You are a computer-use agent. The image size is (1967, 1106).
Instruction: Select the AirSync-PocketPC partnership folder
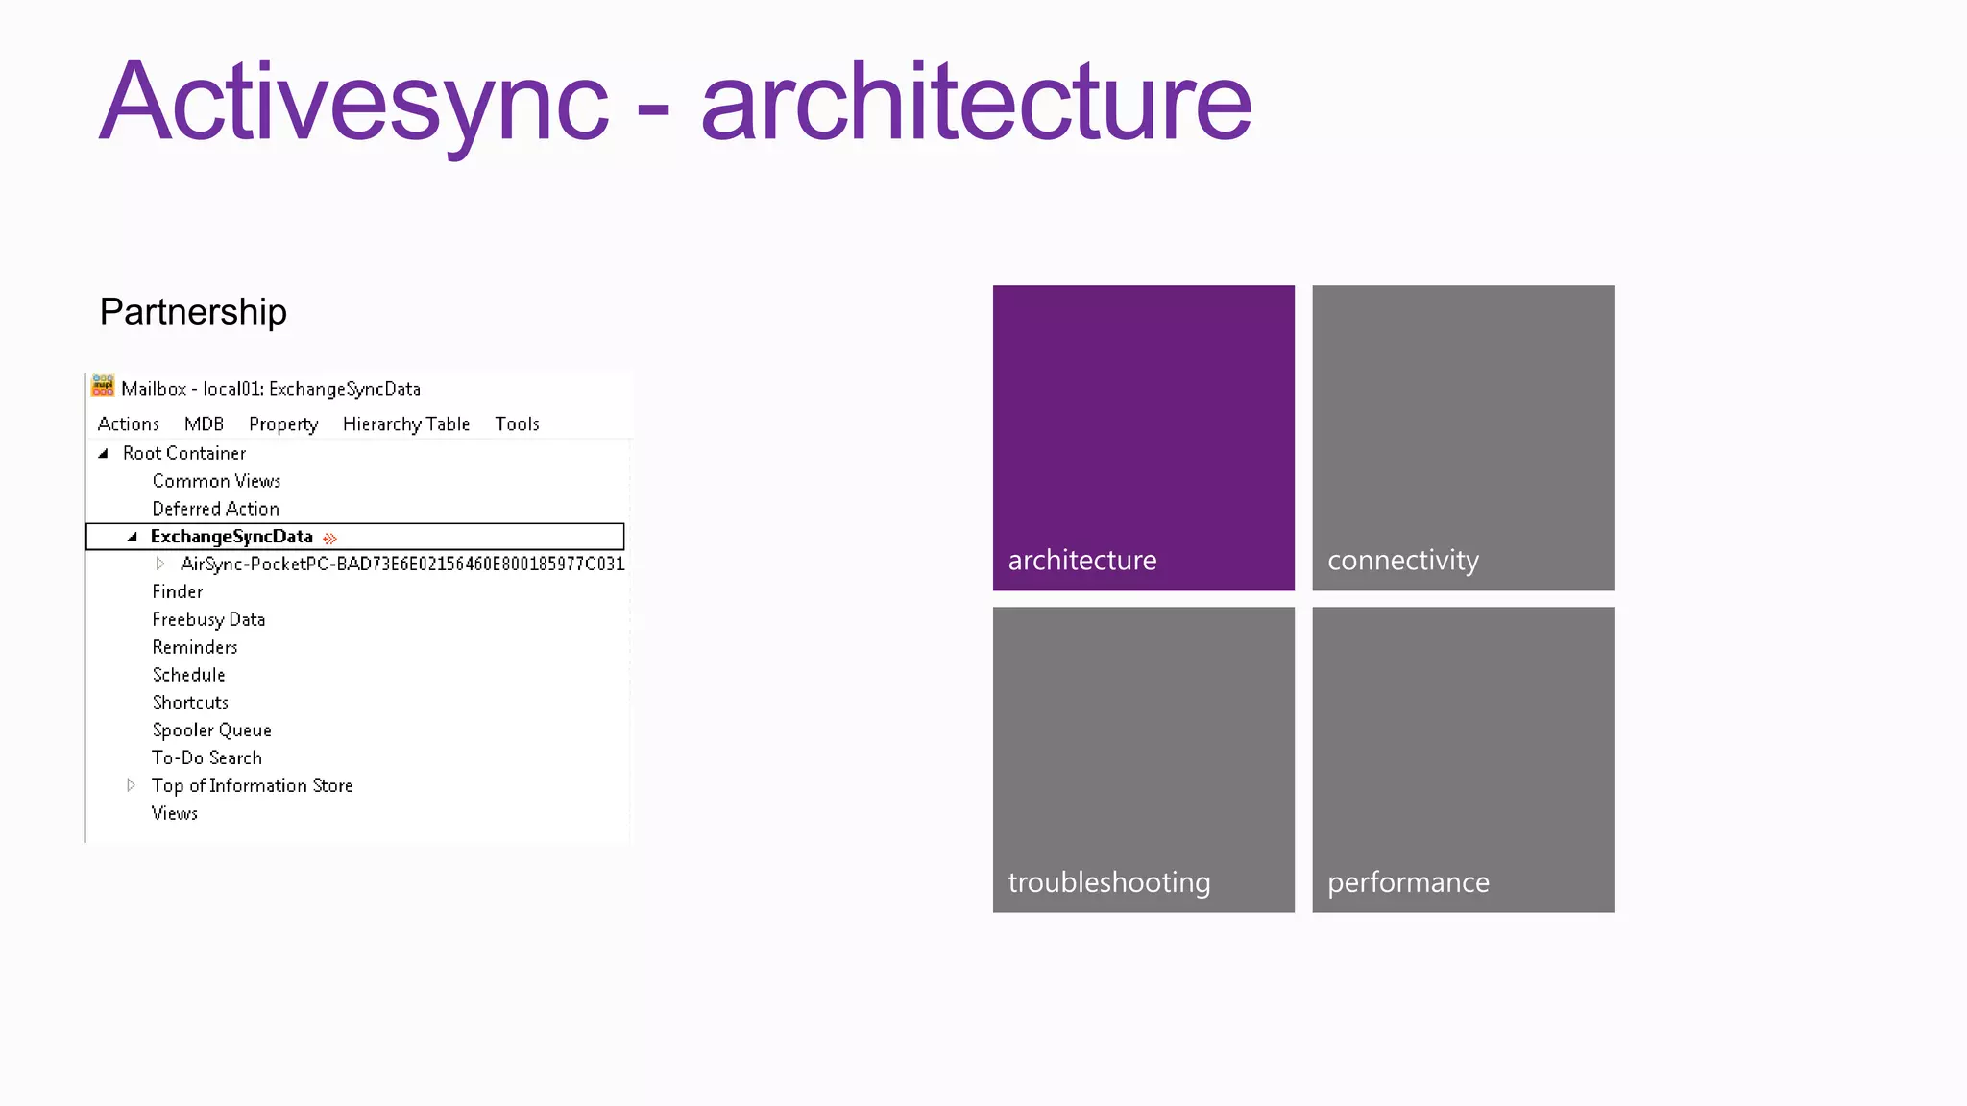click(x=402, y=564)
